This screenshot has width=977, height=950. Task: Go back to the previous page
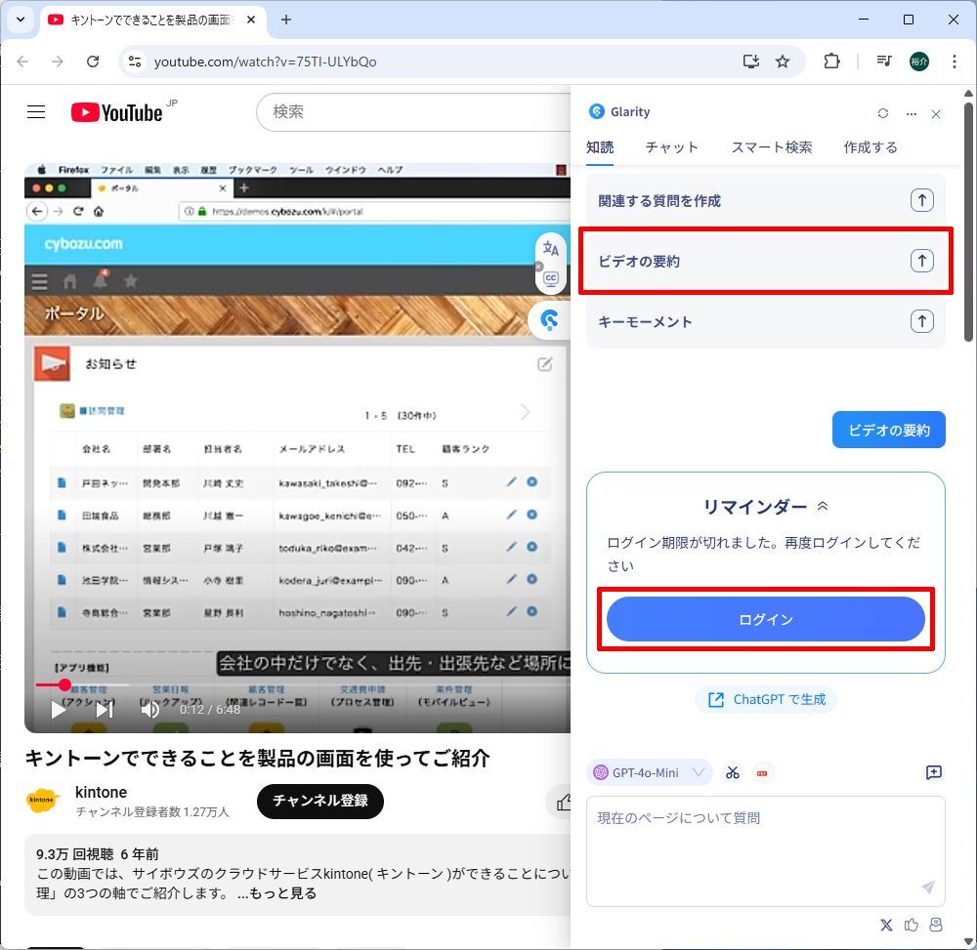23,61
